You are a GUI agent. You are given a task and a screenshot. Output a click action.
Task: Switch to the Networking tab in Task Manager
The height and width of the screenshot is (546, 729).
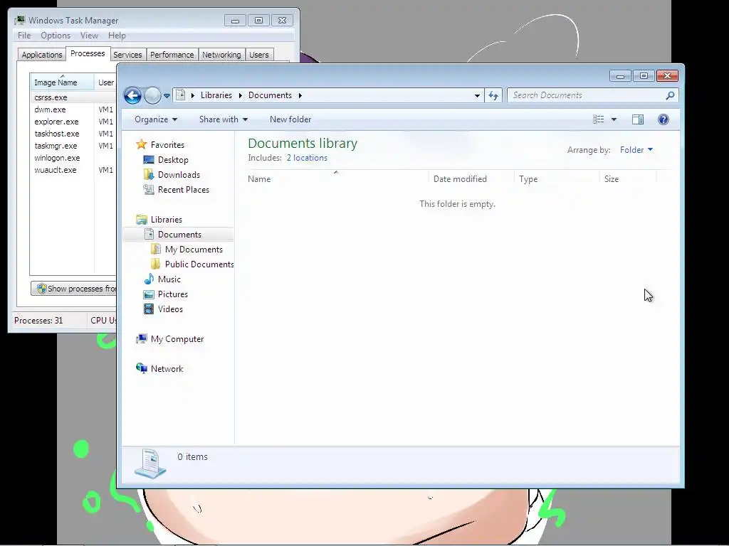click(221, 55)
